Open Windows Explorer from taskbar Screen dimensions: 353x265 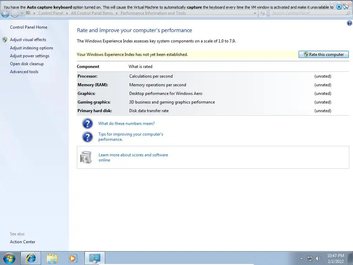coord(52,258)
